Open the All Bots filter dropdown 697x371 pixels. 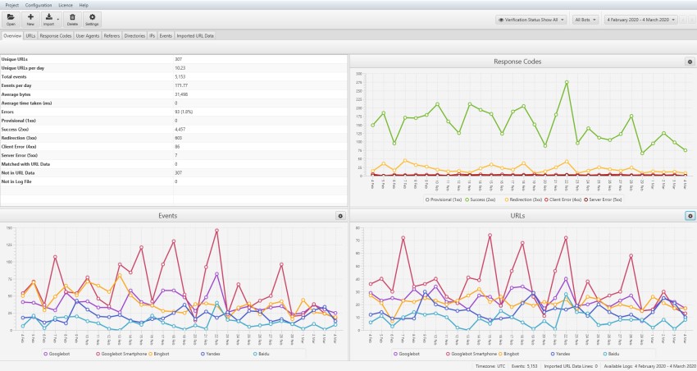[x=585, y=19]
